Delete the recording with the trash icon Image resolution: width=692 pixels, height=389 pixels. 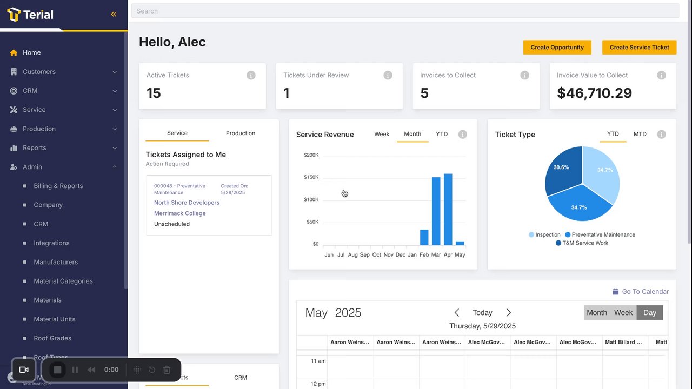(x=167, y=370)
